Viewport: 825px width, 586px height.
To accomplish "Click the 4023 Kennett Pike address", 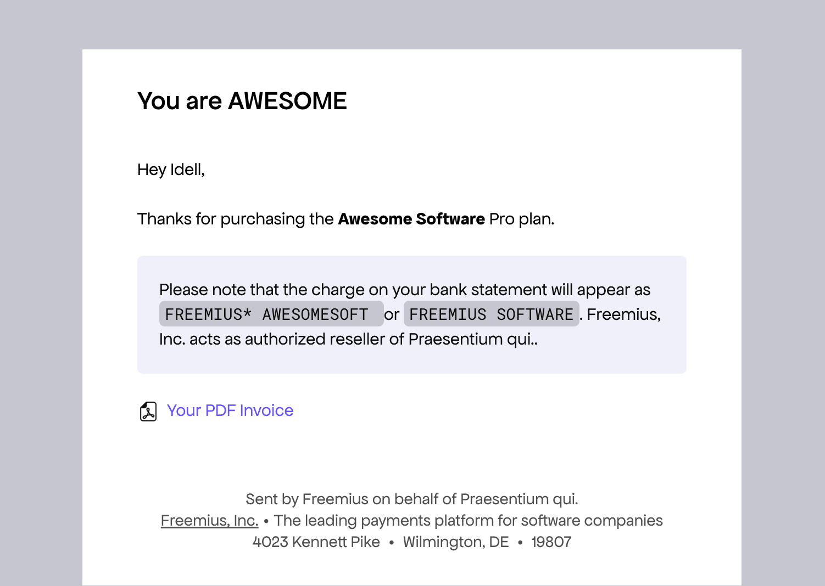I will click(x=316, y=542).
